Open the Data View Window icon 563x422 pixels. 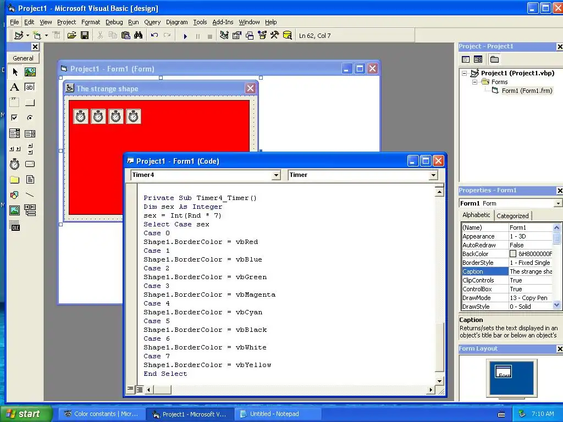[288, 36]
